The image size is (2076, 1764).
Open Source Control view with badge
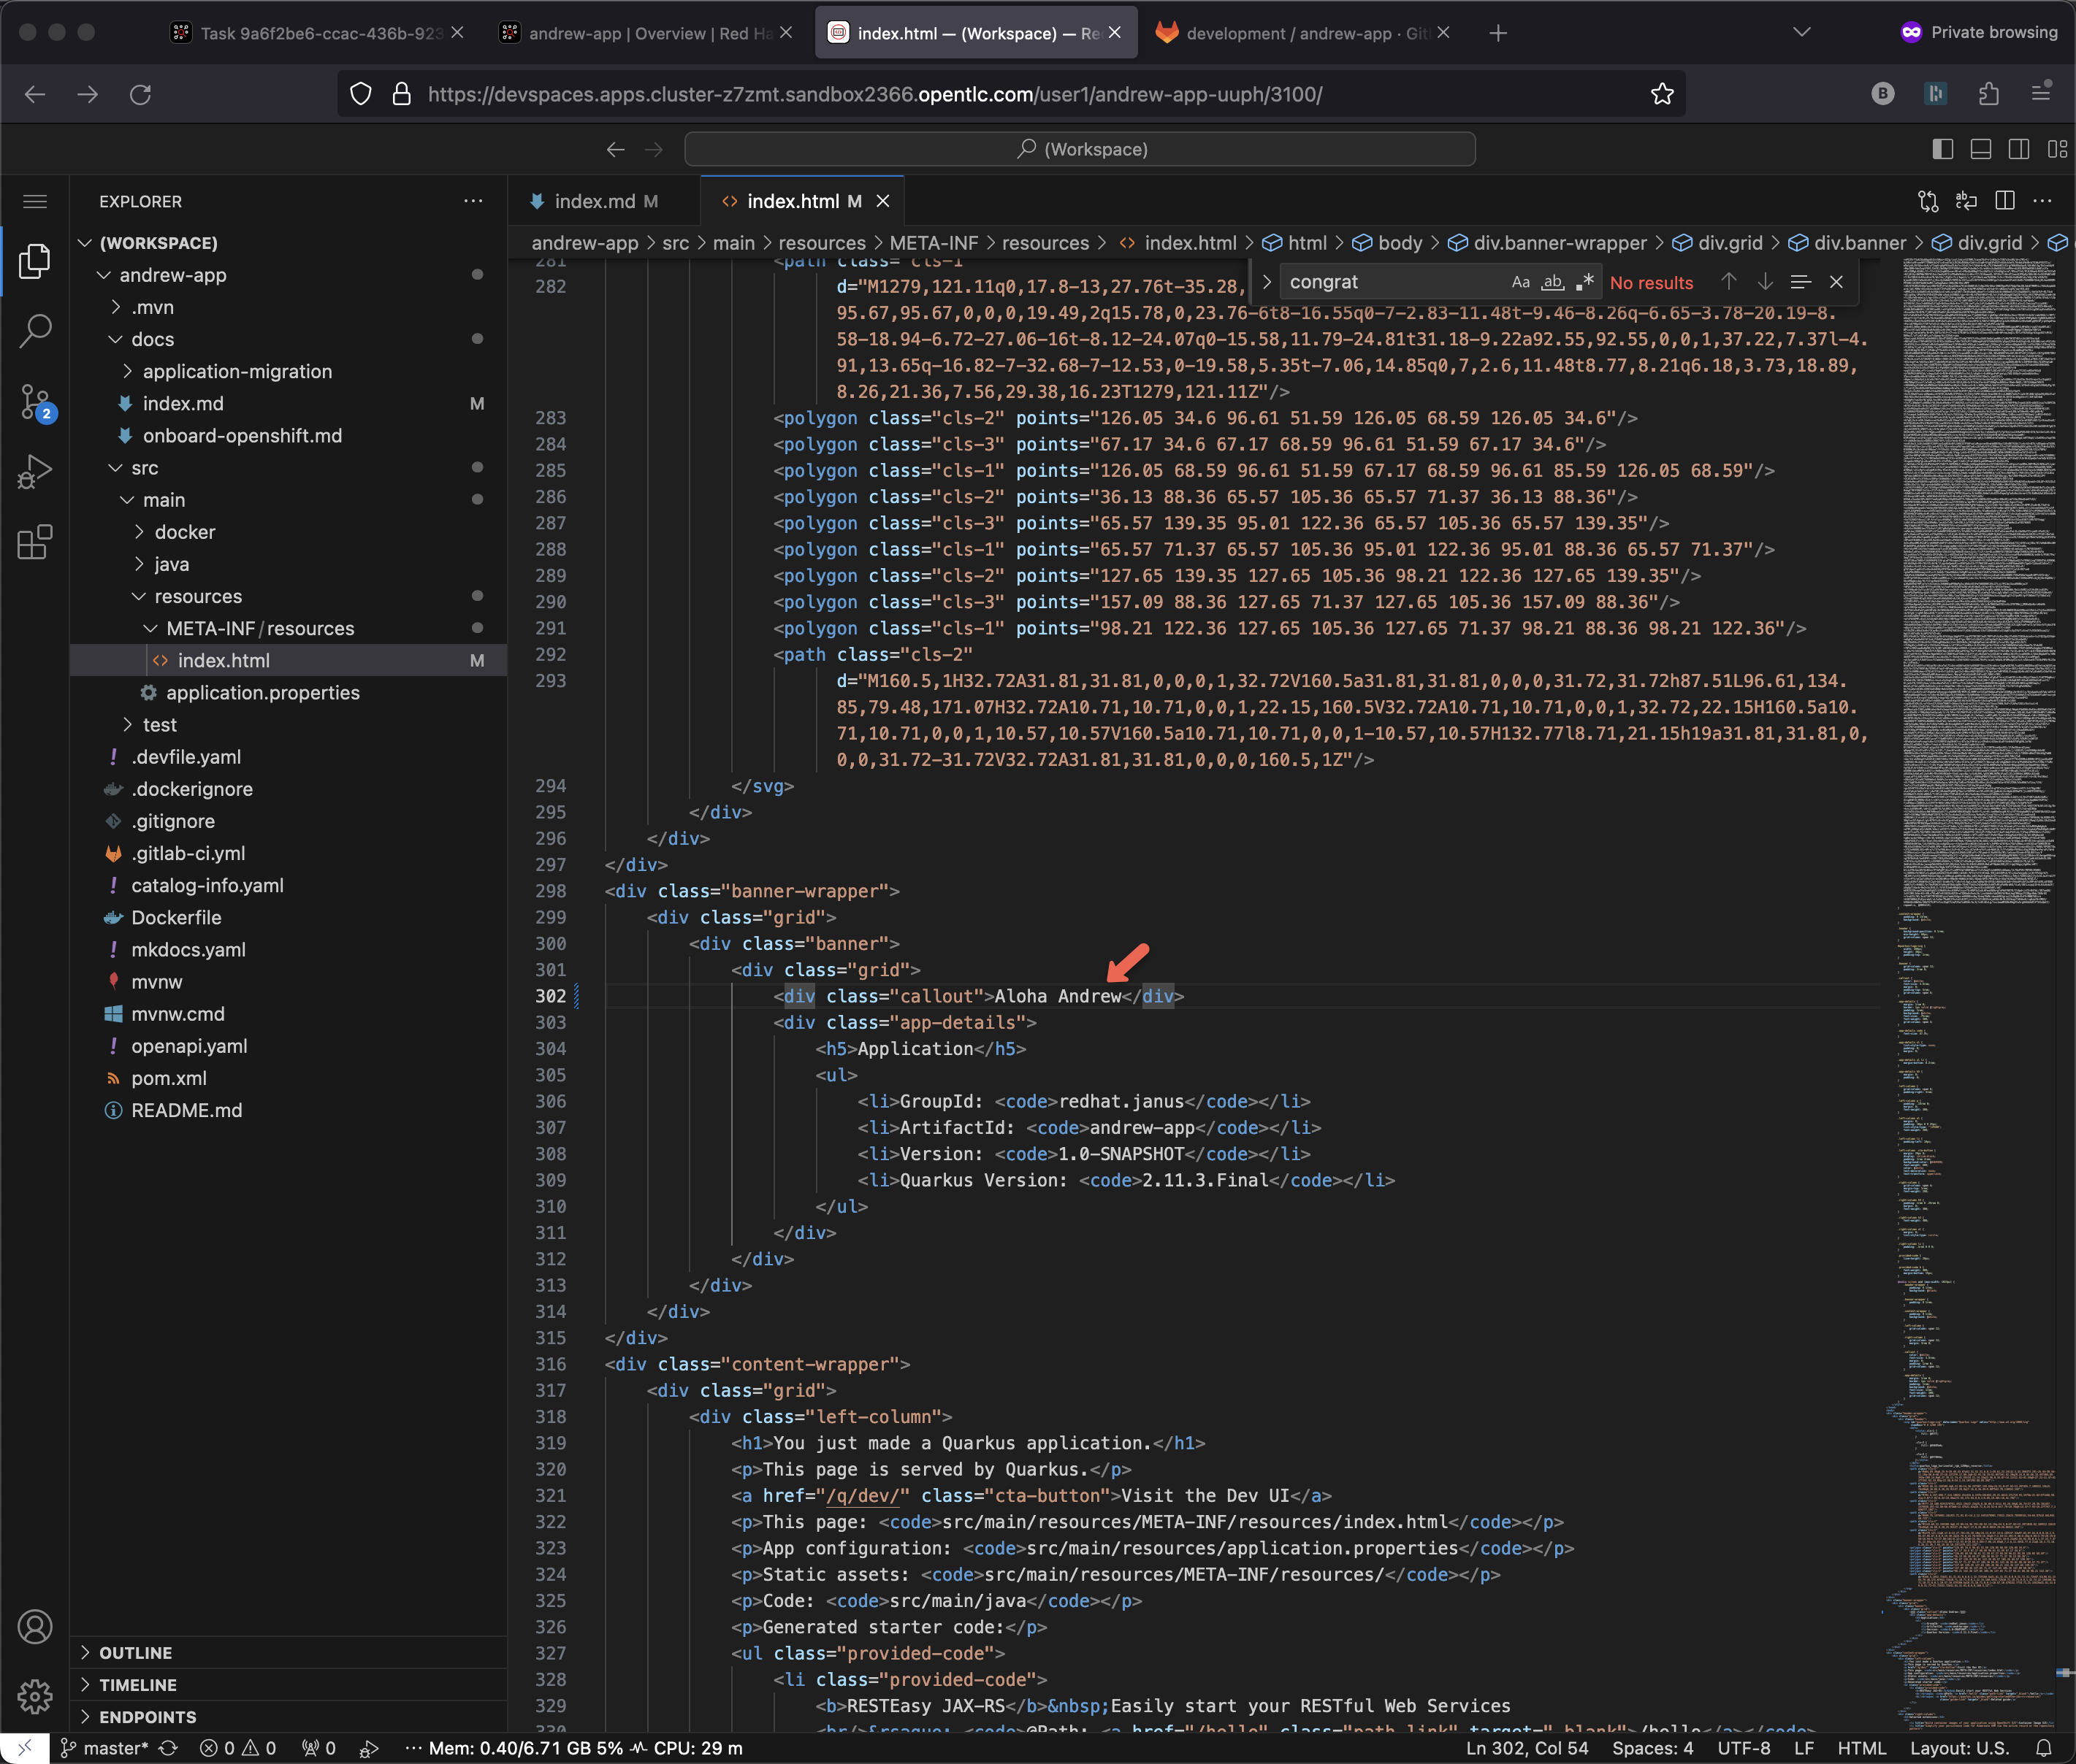35,402
